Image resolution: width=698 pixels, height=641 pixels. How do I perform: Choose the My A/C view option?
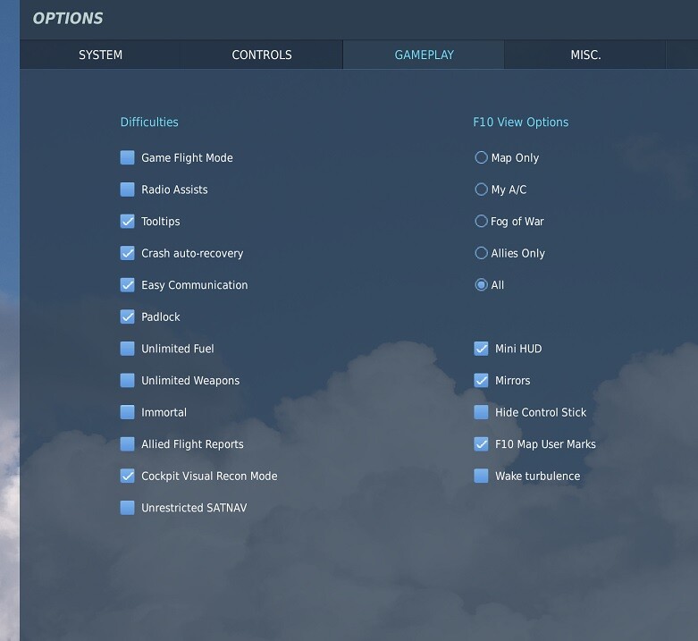coord(481,190)
